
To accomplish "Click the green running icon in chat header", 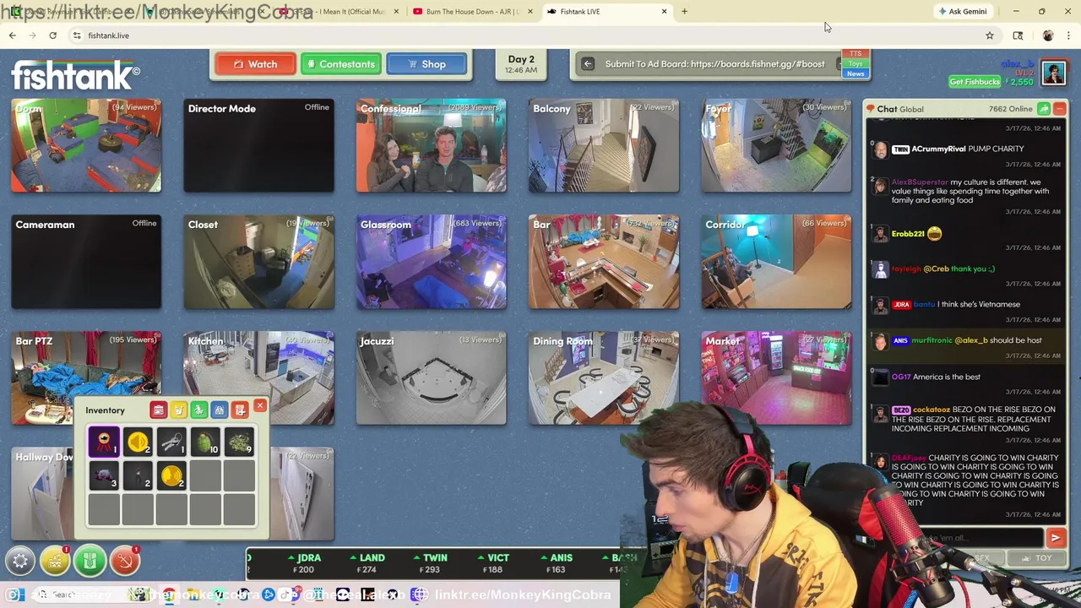I will tap(1044, 109).
